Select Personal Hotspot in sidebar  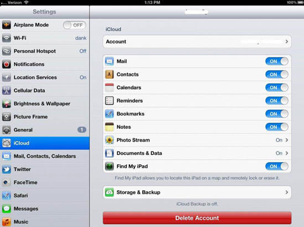point(45,51)
